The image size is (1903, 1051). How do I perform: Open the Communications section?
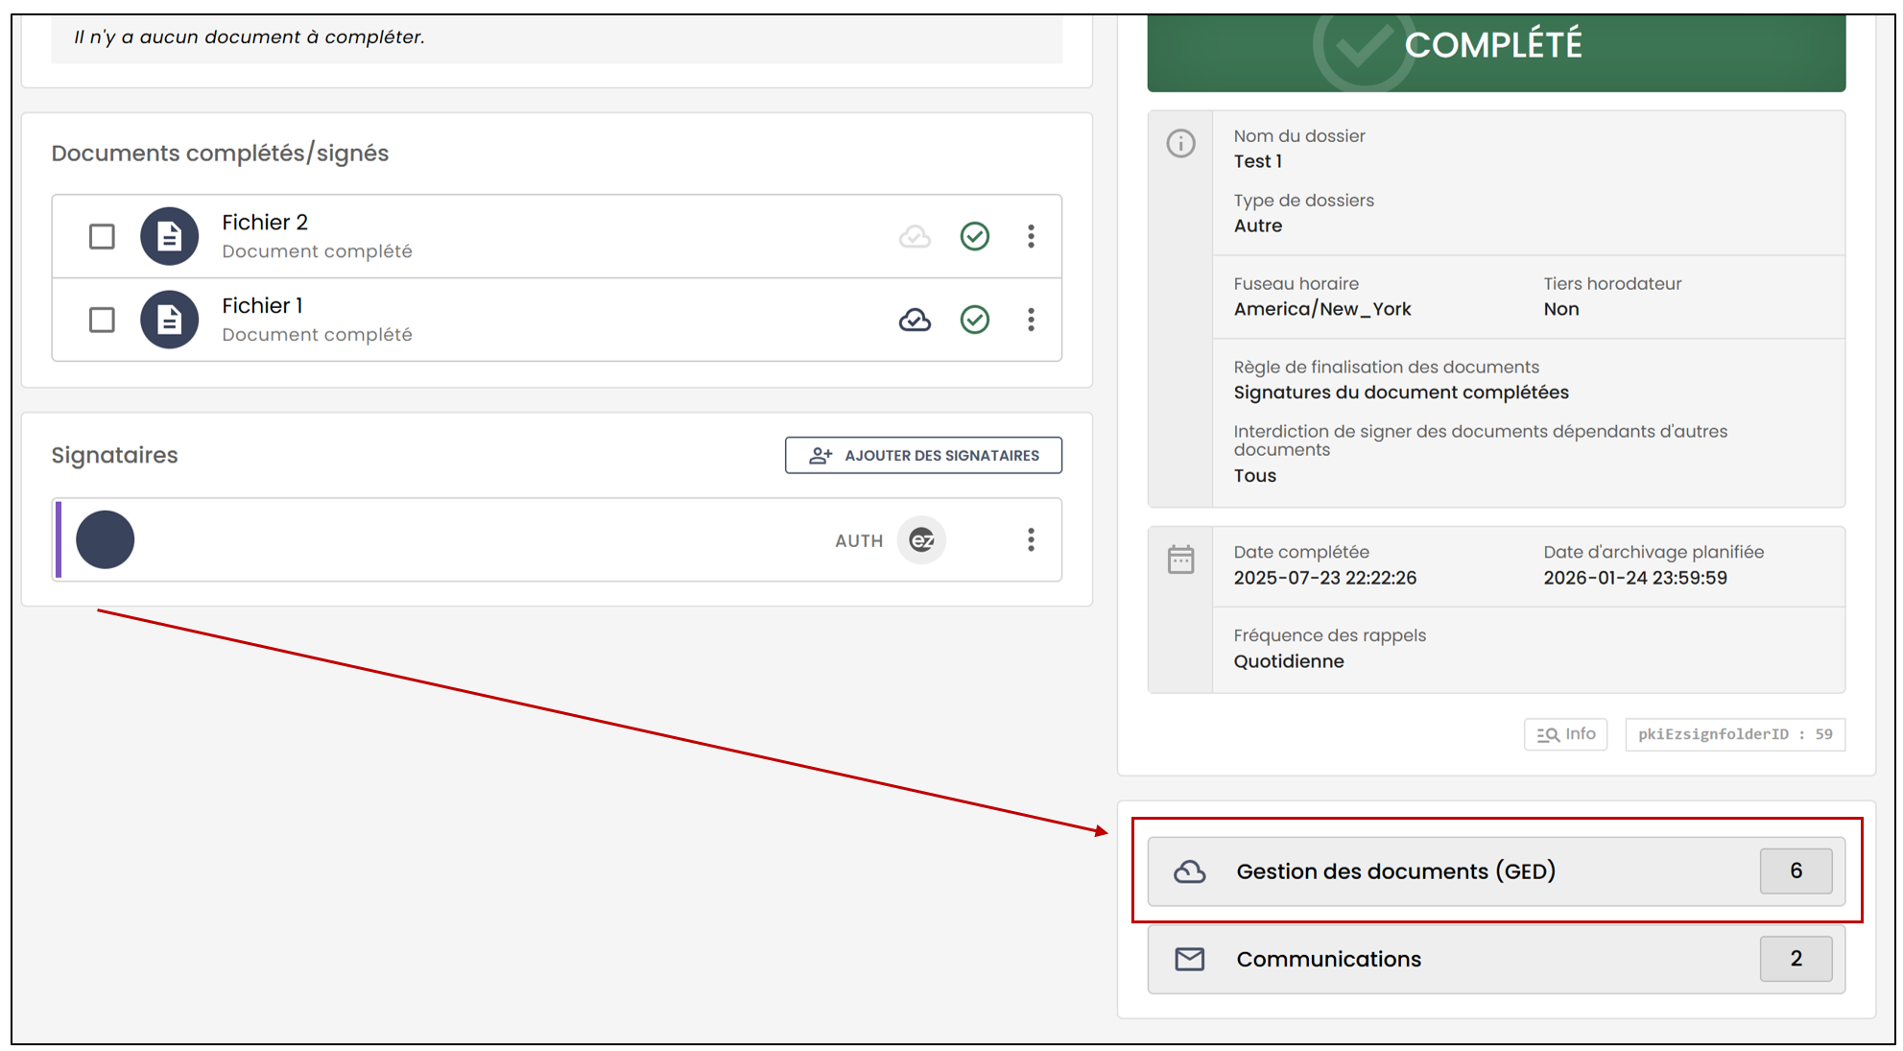tap(1496, 959)
